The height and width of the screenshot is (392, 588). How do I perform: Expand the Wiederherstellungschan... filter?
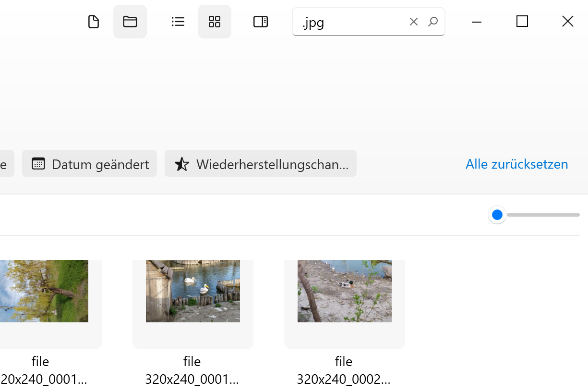[261, 164]
